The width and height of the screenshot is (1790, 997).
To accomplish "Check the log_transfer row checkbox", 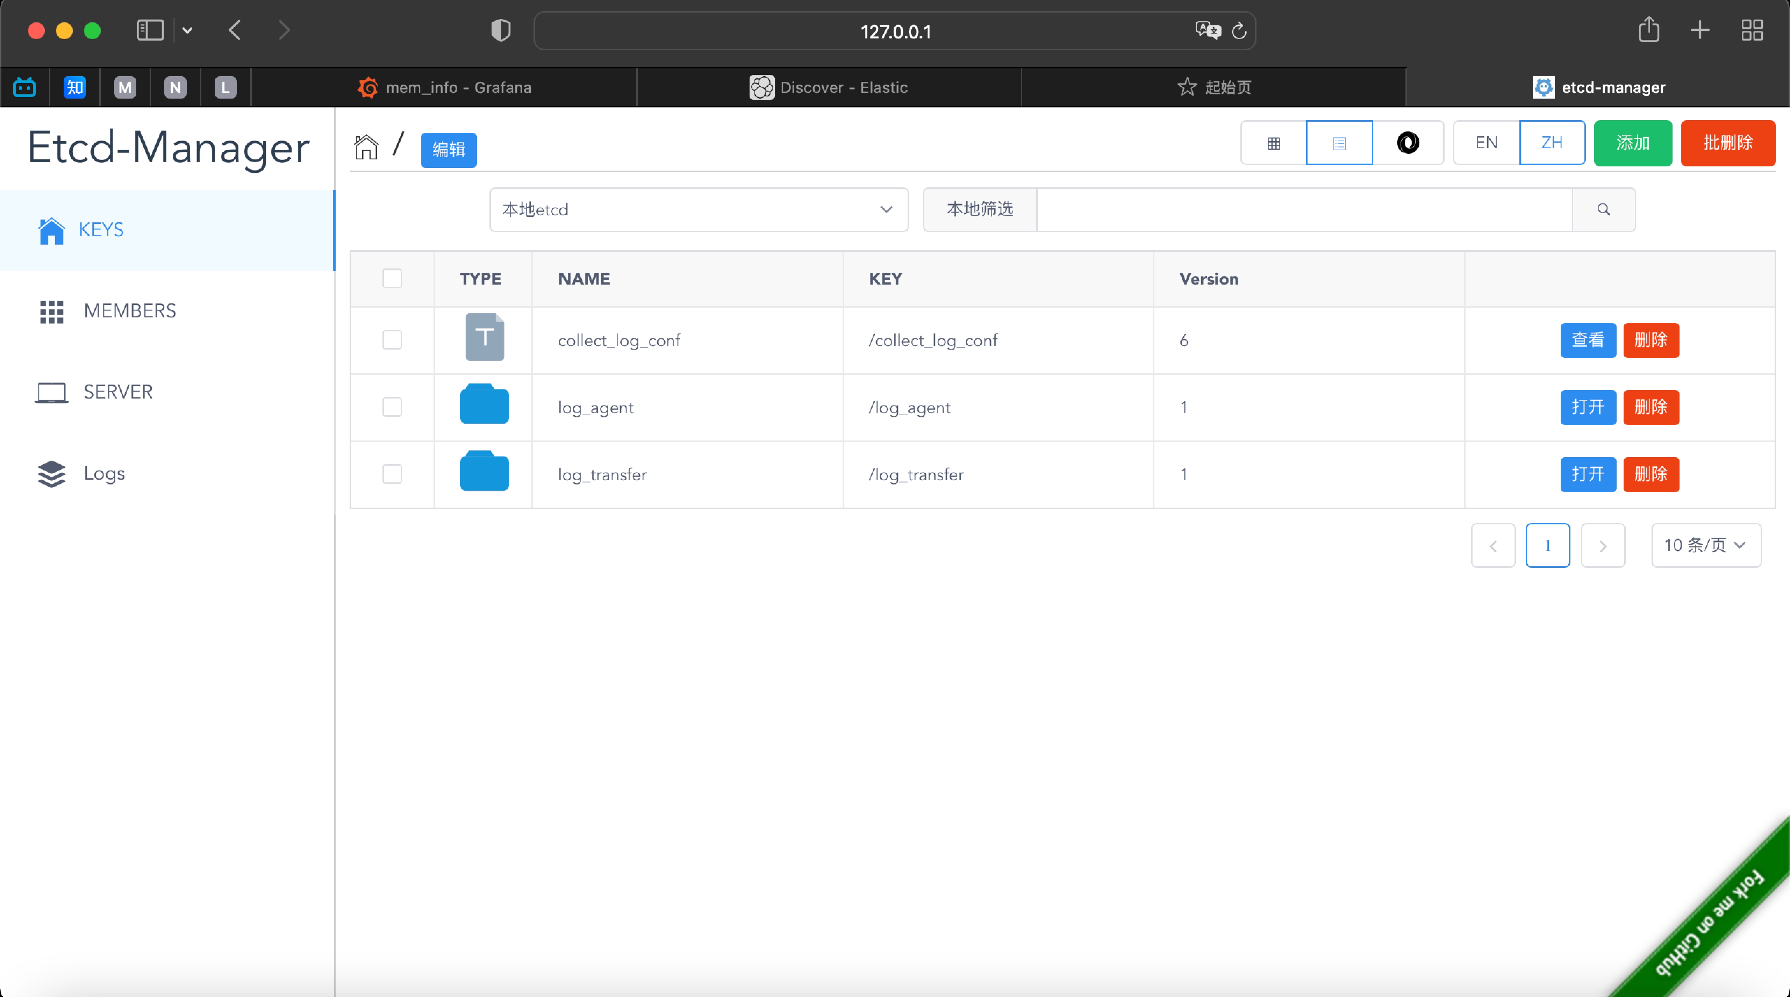I will click(393, 474).
